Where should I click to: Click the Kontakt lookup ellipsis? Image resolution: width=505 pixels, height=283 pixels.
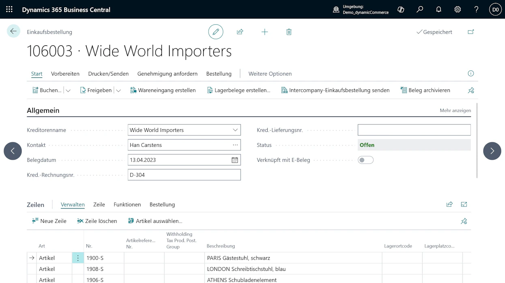click(x=235, y=145)
